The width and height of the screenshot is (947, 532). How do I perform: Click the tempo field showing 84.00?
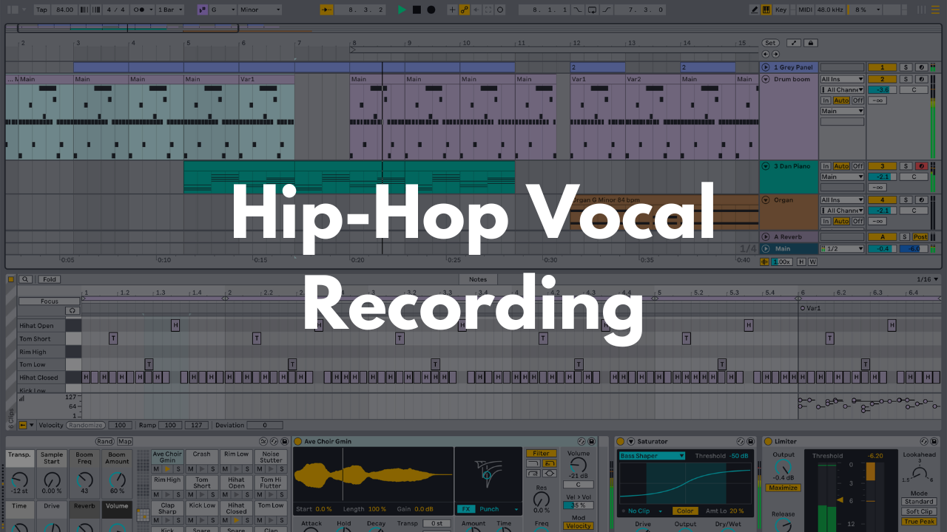64,10
